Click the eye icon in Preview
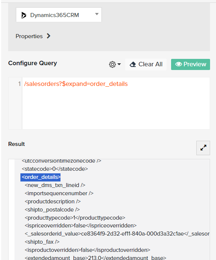 [x=179, y=64]
